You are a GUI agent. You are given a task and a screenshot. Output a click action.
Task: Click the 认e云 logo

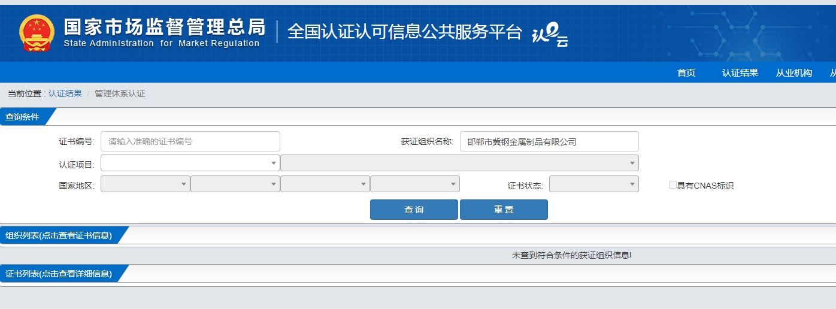pos(550,34)
